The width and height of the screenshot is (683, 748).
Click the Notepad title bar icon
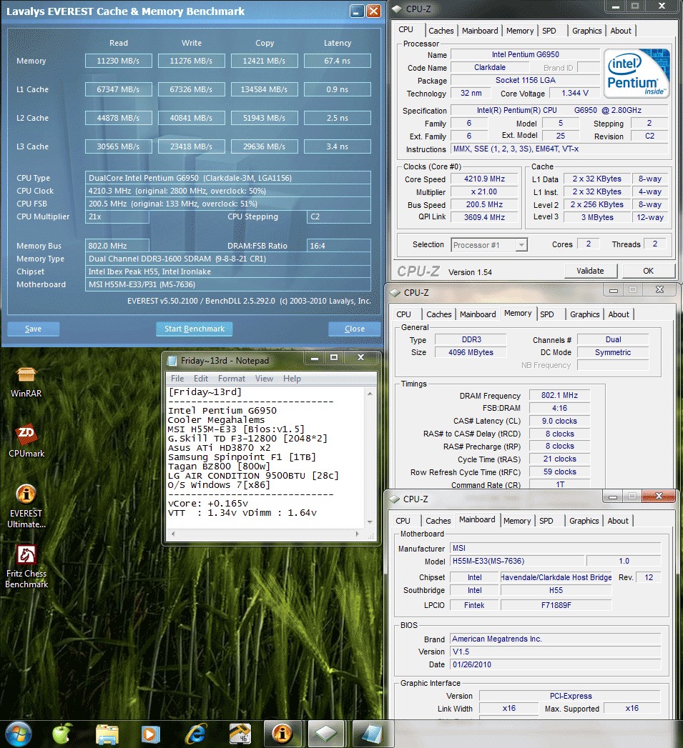pos(172,361)
